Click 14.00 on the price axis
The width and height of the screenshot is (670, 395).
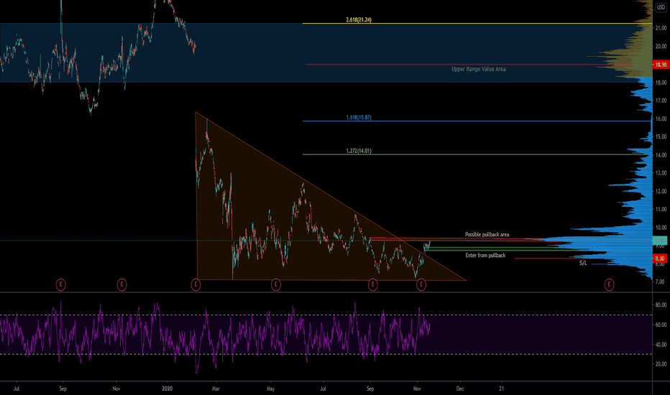[x=661, y=155]
